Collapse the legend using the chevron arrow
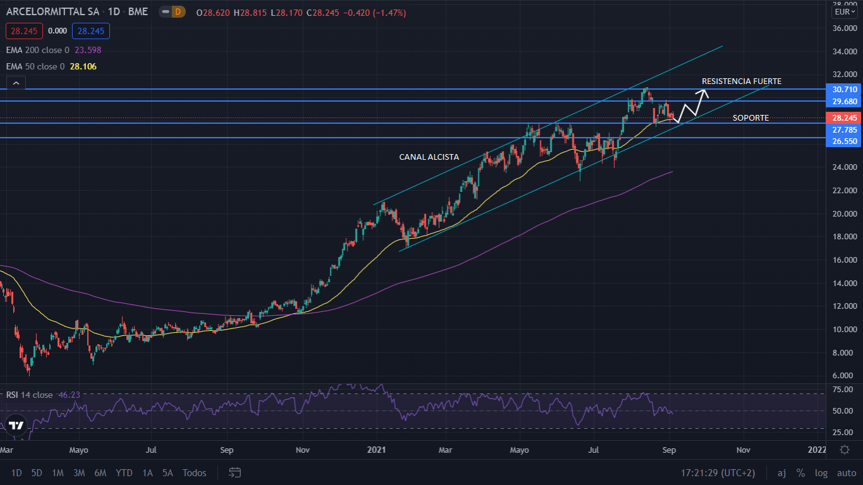The width and height of the screenshot is (863, 485). click(15, 82)
